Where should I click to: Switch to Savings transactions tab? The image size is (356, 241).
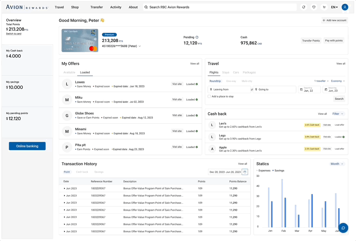coord(99,172)
